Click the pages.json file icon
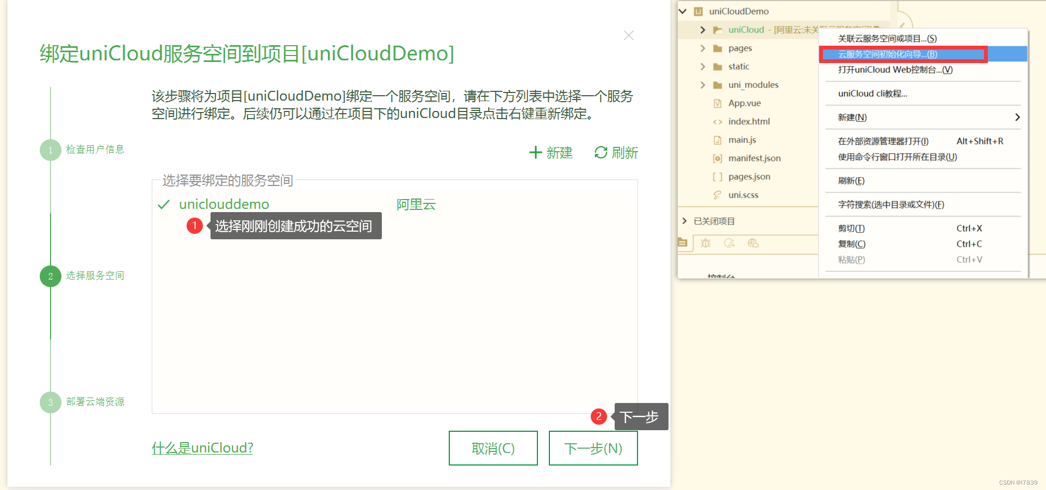 coord(718,176)
